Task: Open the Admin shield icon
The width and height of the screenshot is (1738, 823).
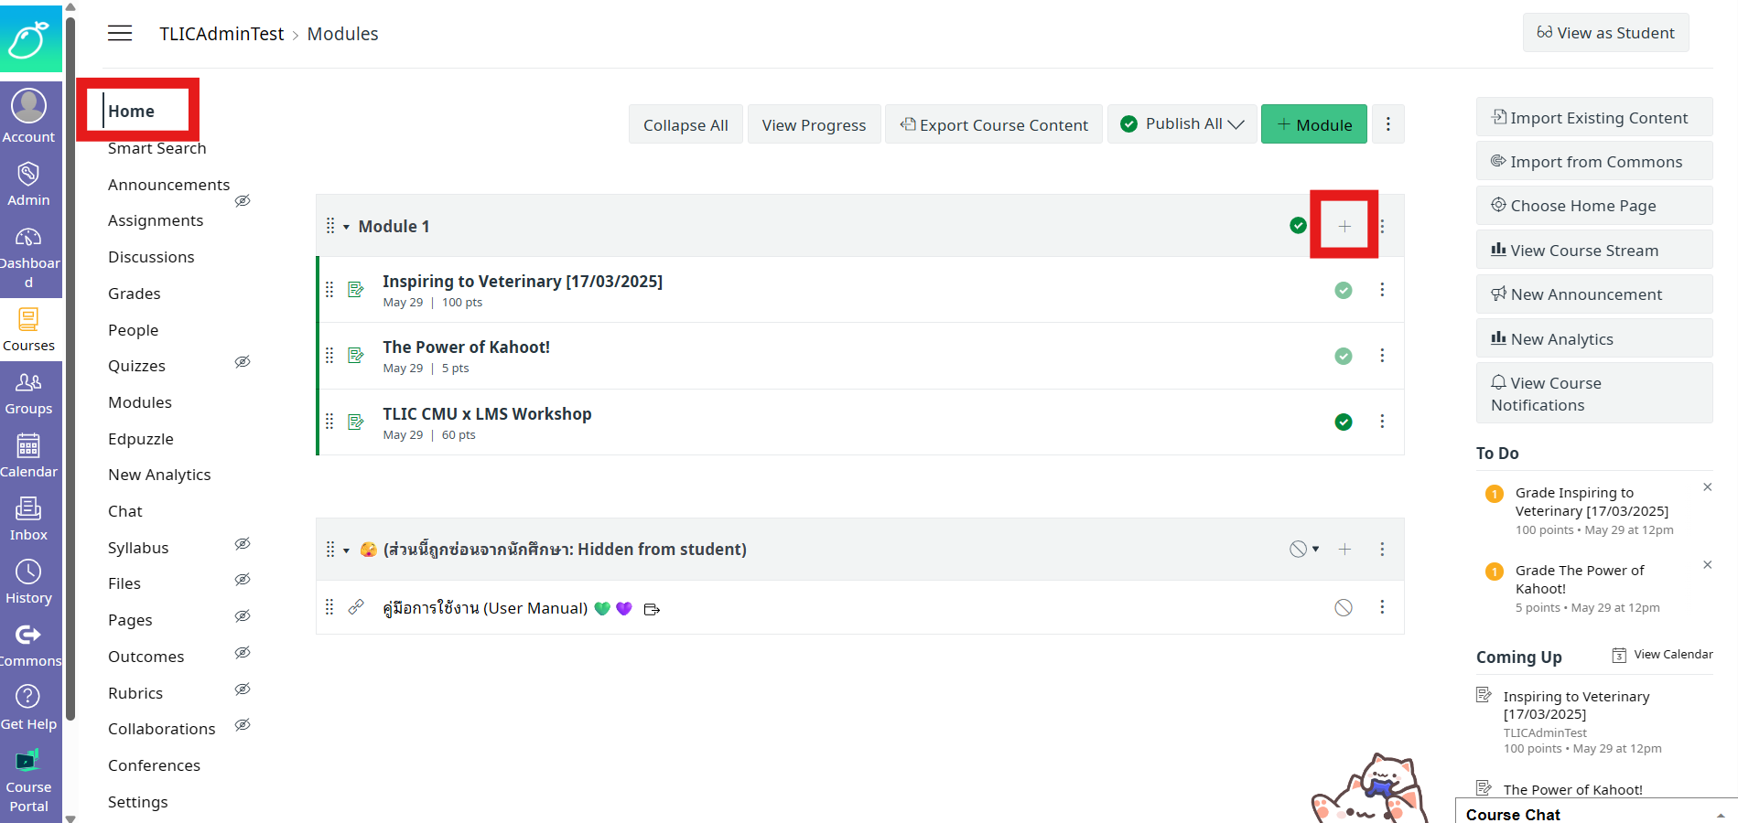Action: [28, 175]
